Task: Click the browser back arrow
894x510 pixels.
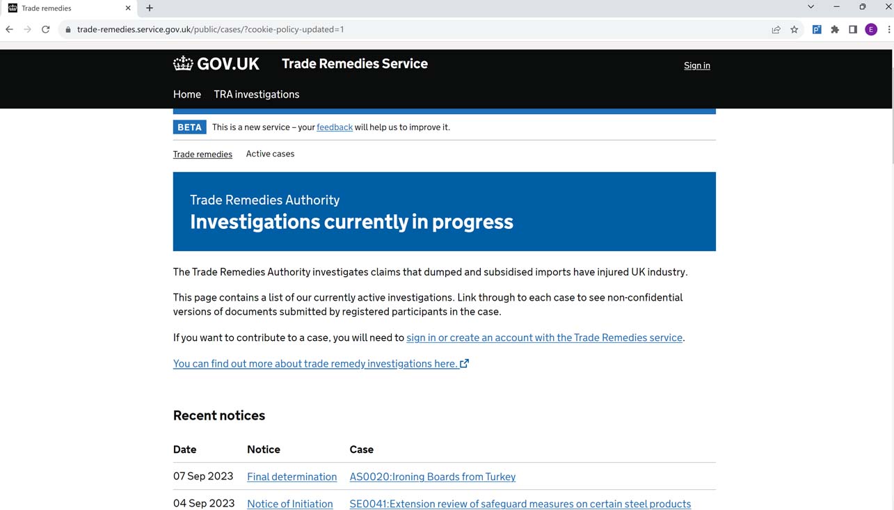Action: click(x=9, y=29)
